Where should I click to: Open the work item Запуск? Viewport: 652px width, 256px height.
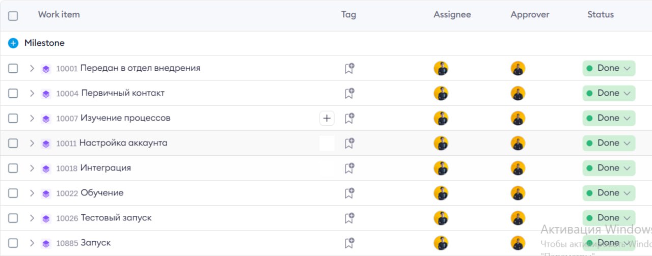[x=96, y=243]
